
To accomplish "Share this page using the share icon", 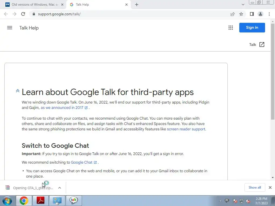I will point(233,14).
